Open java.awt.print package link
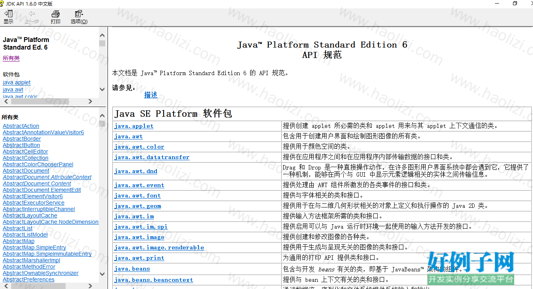Image resolution: width=533 pixels, height=289 pixels. [139, 258]
